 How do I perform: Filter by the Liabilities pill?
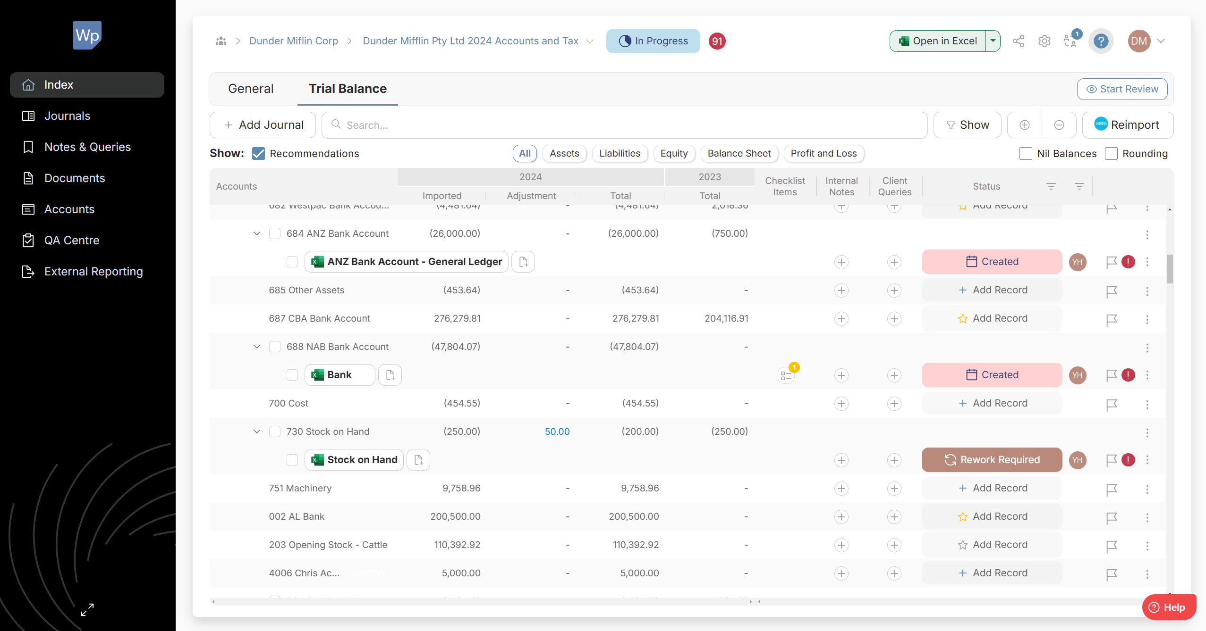(620, 153)
